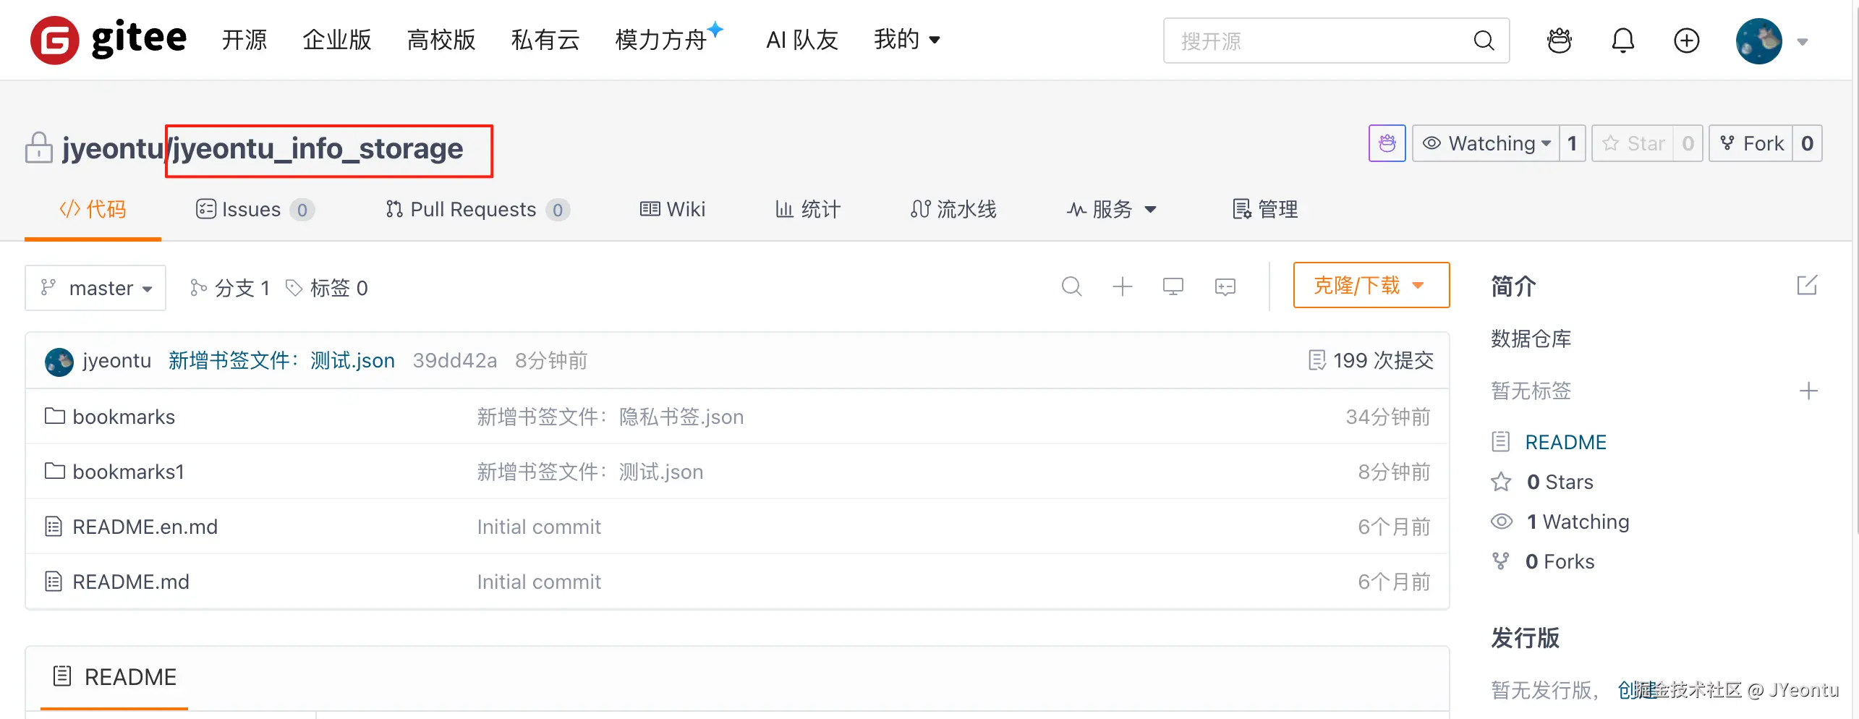This screenshot has height=719, width=1859.
Task: Click the watcher count 1 beside Watching
Action: click(1572, 143)
